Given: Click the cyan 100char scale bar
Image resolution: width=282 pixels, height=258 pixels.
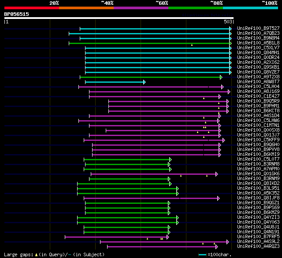Looking at the screenshot, I should coord(203,254).
